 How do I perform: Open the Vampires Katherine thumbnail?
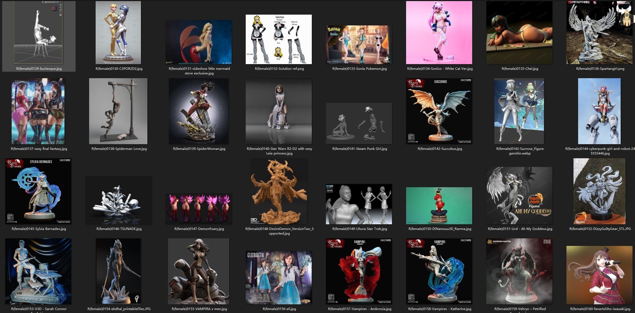pyautogui.click(x=439, y=271)
